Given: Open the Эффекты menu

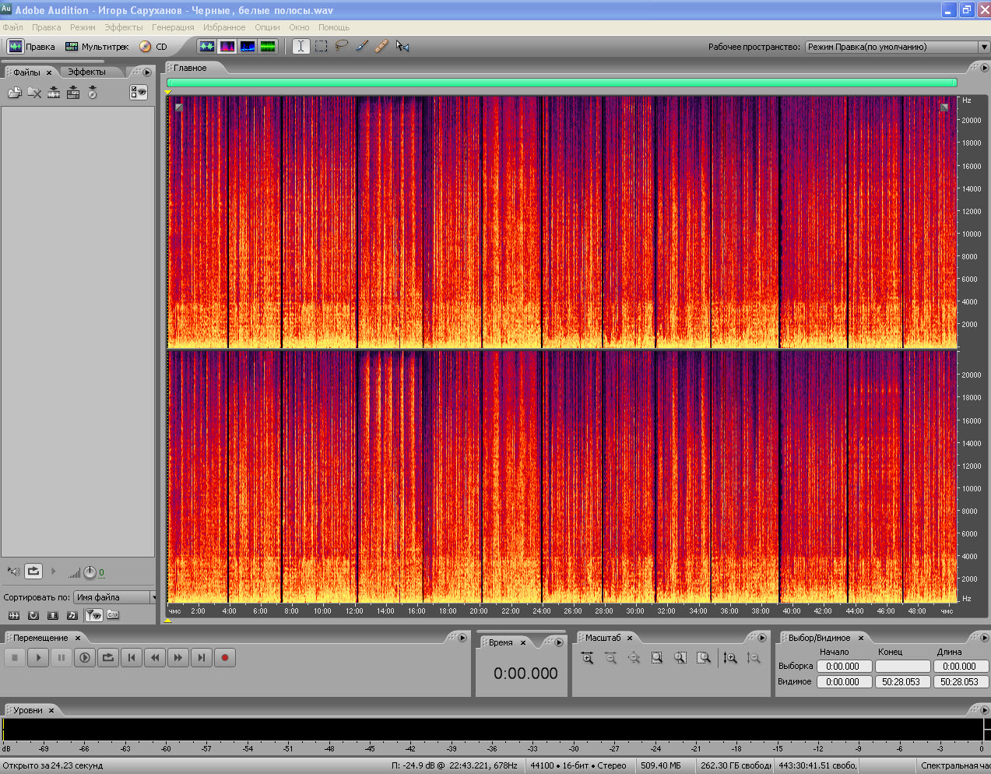Looking at the screenshot, I should [x=124, y=27].
